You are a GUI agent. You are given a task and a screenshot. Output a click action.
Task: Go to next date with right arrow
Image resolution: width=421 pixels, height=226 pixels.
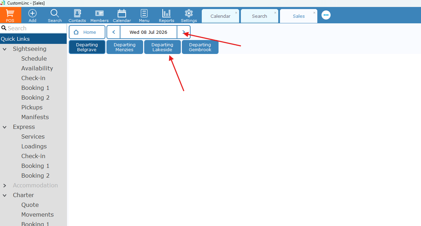pyautogui.click(x=184, y=32)
